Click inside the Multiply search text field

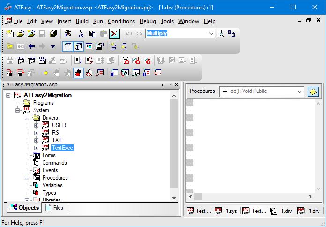pos(177,33)
